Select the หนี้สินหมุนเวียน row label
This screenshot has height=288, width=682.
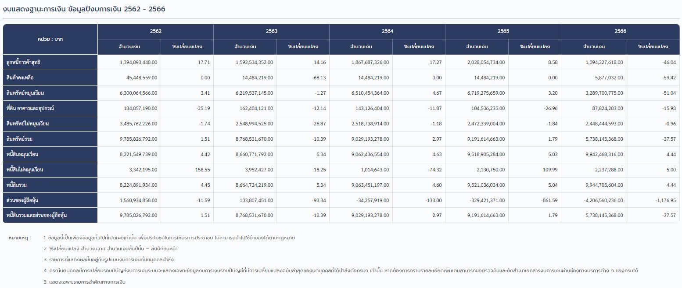pyautogui.click(x=23, y=154)
